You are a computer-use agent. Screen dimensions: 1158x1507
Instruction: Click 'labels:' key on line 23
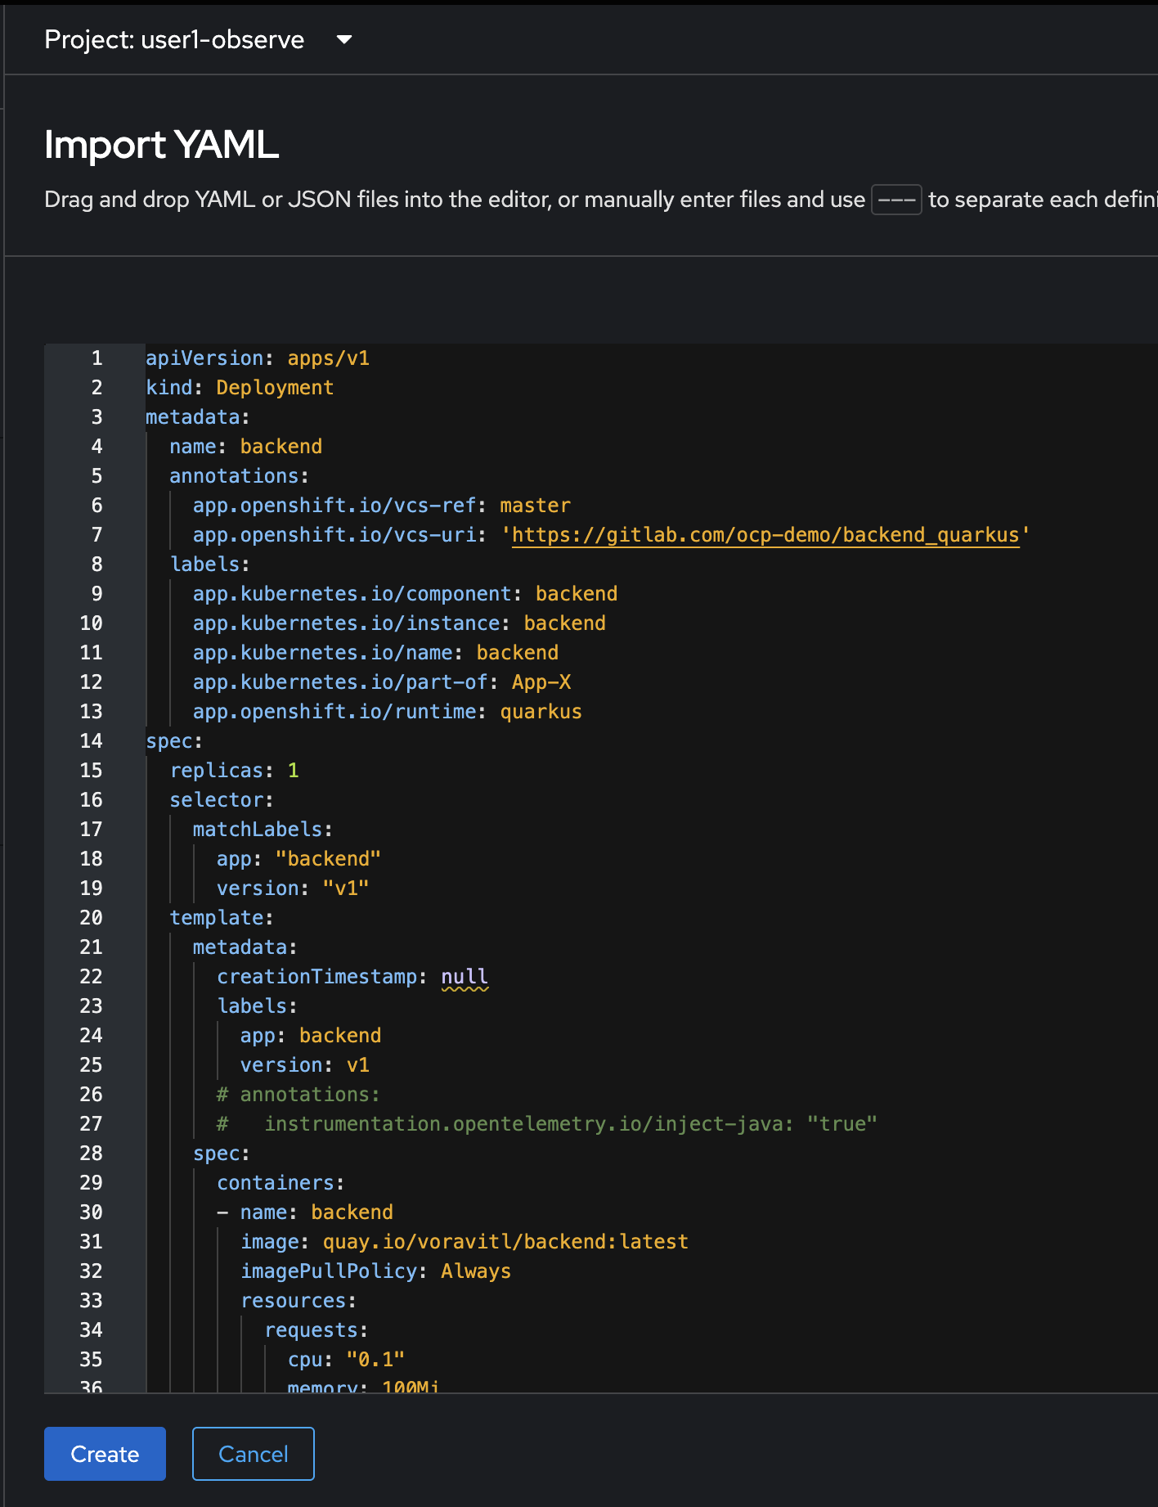[257, 1006]
